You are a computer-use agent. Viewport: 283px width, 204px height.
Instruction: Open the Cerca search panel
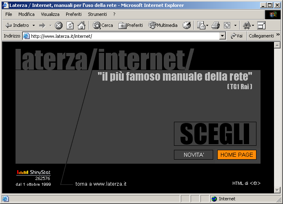tap(103, 25)
